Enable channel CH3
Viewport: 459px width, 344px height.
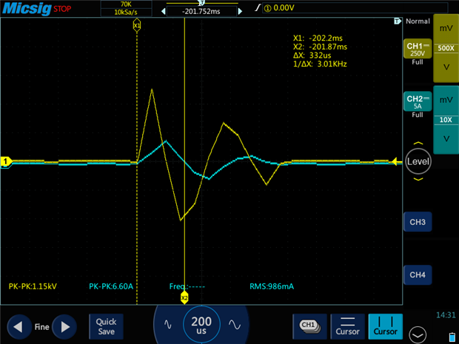pos(418,222)
